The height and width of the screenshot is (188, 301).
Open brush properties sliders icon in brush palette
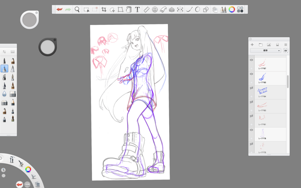[4, 52]
